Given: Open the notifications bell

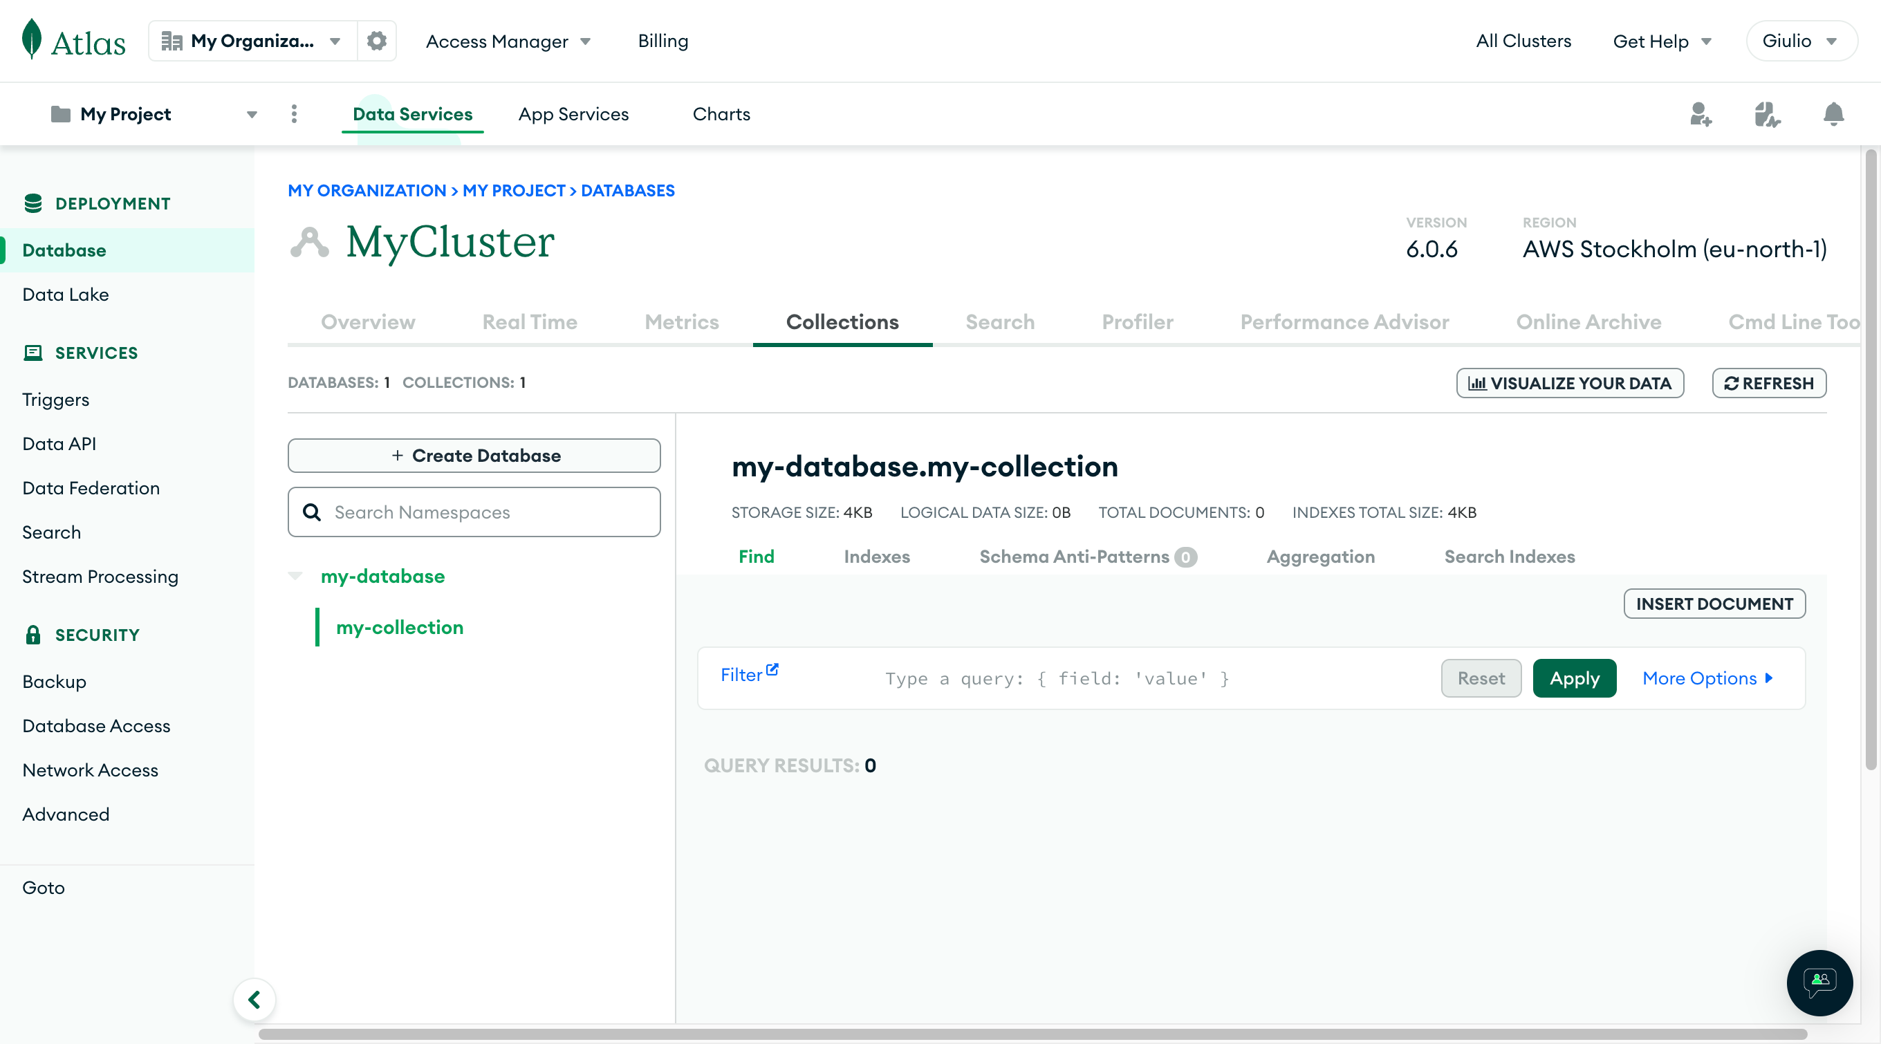Looking at the screenshot, I should 1833,115.
